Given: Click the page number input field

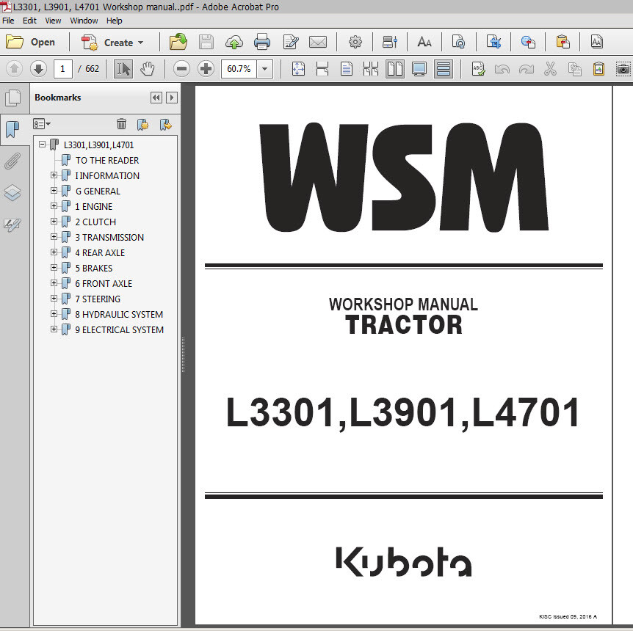Looking at the screenshot, I should point(62,69).
